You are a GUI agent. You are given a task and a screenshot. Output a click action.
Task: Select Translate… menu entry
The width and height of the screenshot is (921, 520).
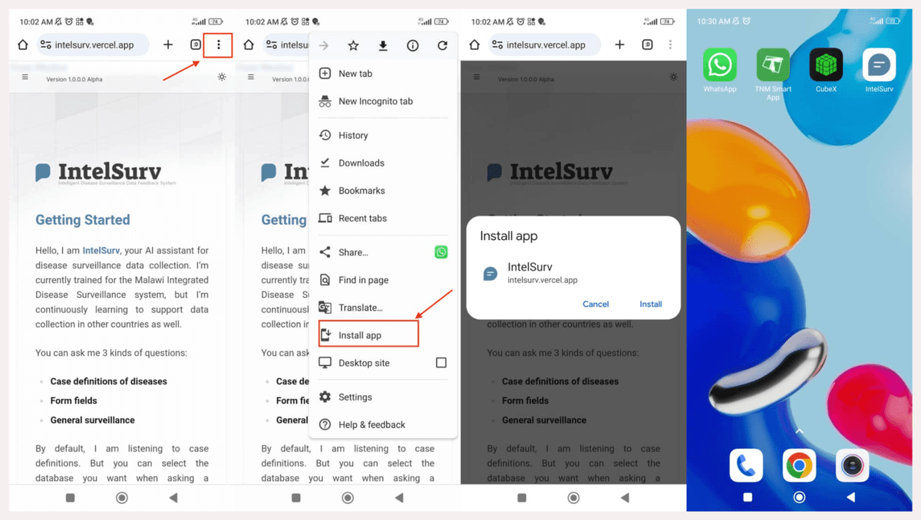click(382, 308)
